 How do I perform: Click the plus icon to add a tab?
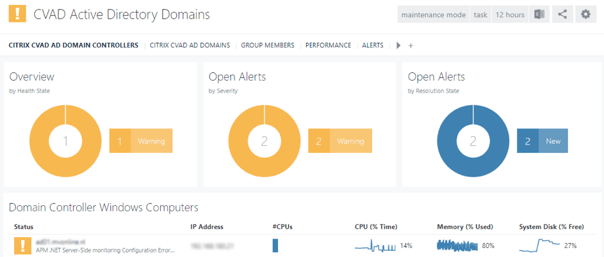411,46
